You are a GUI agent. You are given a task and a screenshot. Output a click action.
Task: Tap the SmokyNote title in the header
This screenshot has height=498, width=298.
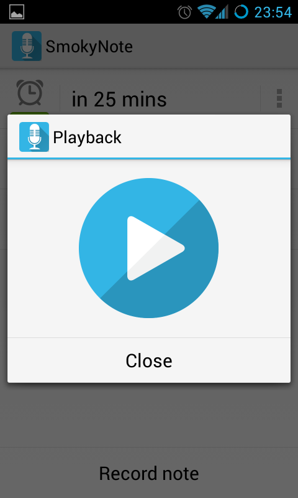pos(89,47)
